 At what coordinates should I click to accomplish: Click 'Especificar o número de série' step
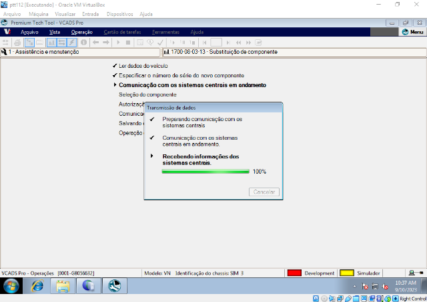tap(181, 76)
